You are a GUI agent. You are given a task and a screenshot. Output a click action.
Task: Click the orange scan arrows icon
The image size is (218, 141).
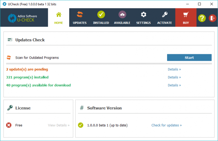(x=9, y=57)
